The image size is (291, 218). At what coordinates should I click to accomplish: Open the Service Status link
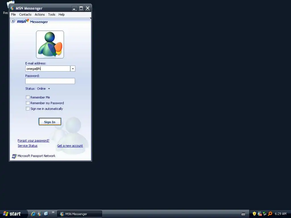click(28, 146)
